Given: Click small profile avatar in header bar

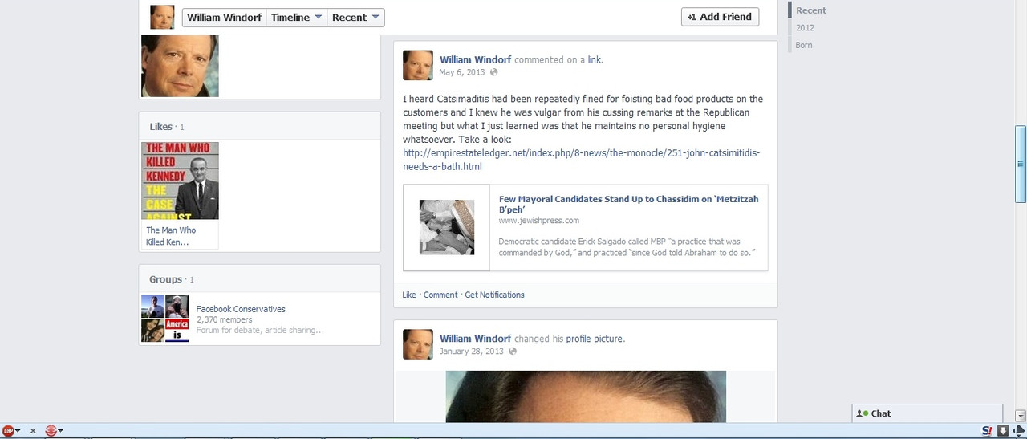Looking at the screenshot, I should point(162,17).
